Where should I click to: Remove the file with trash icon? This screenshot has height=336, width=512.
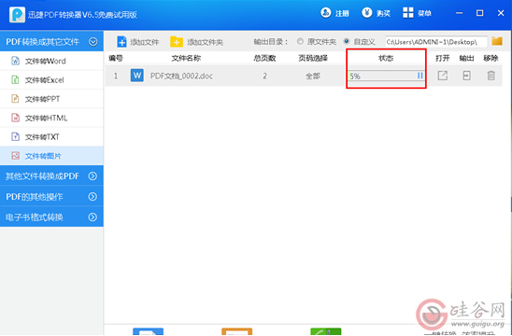click(x=491, y=76)
